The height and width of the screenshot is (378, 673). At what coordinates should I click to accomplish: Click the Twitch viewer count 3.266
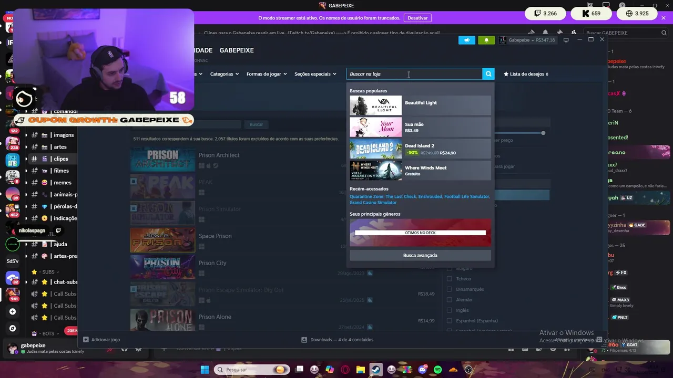click(545, 14)
